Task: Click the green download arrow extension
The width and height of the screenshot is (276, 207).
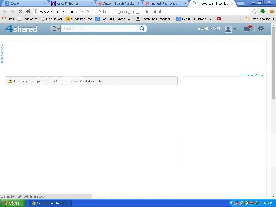Action: pyautogui.click(x=263, y=12)
